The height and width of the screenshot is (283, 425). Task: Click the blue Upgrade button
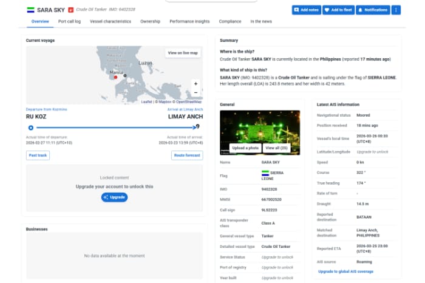(x=114, y=197)
